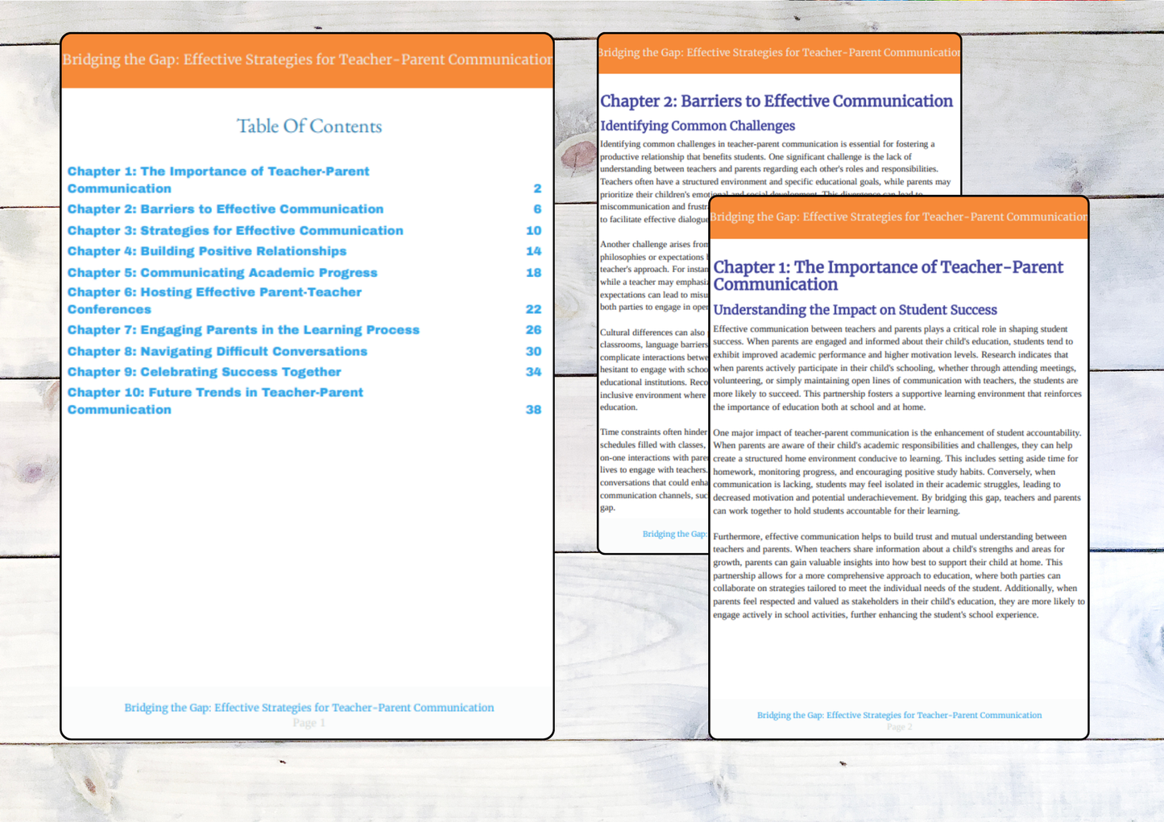Click 'Understanding the Impact on Student Success' subheading

click(x=855, y=310)
